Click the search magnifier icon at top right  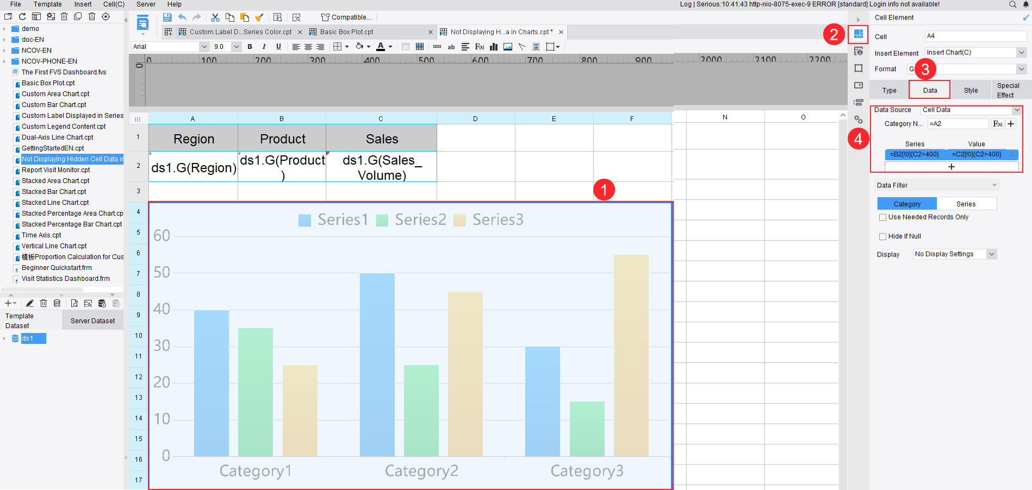point(1012,4)
